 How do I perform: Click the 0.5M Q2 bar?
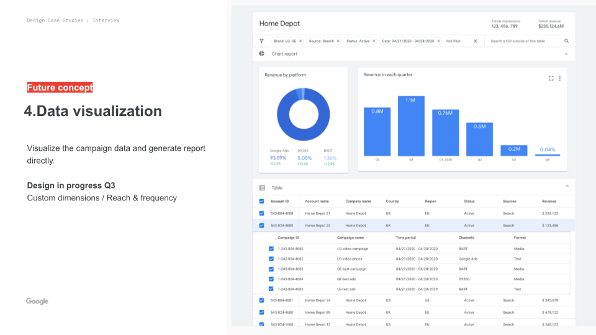[479, 139]
